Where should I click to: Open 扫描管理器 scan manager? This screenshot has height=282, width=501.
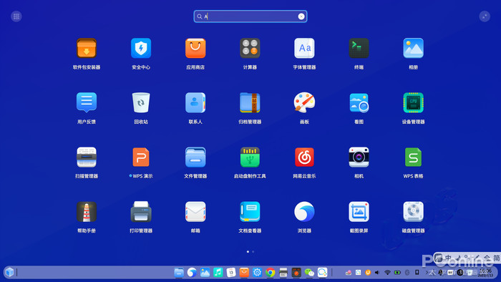point(87,157)
